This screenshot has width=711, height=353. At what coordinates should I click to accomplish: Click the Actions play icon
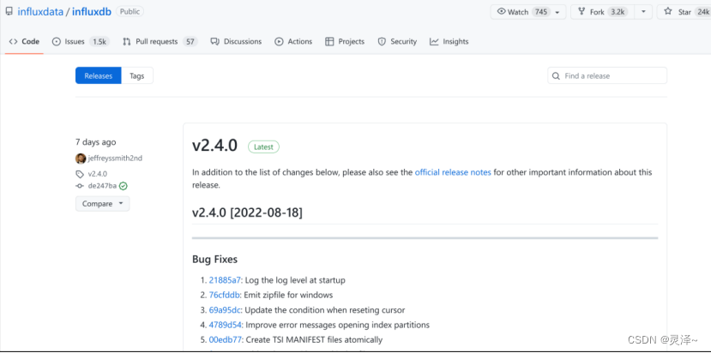click(x=279, y=41)
